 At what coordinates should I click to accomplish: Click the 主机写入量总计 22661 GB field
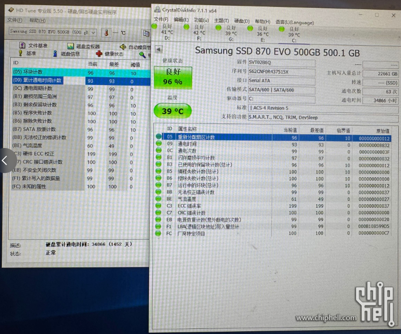(380, 74)
